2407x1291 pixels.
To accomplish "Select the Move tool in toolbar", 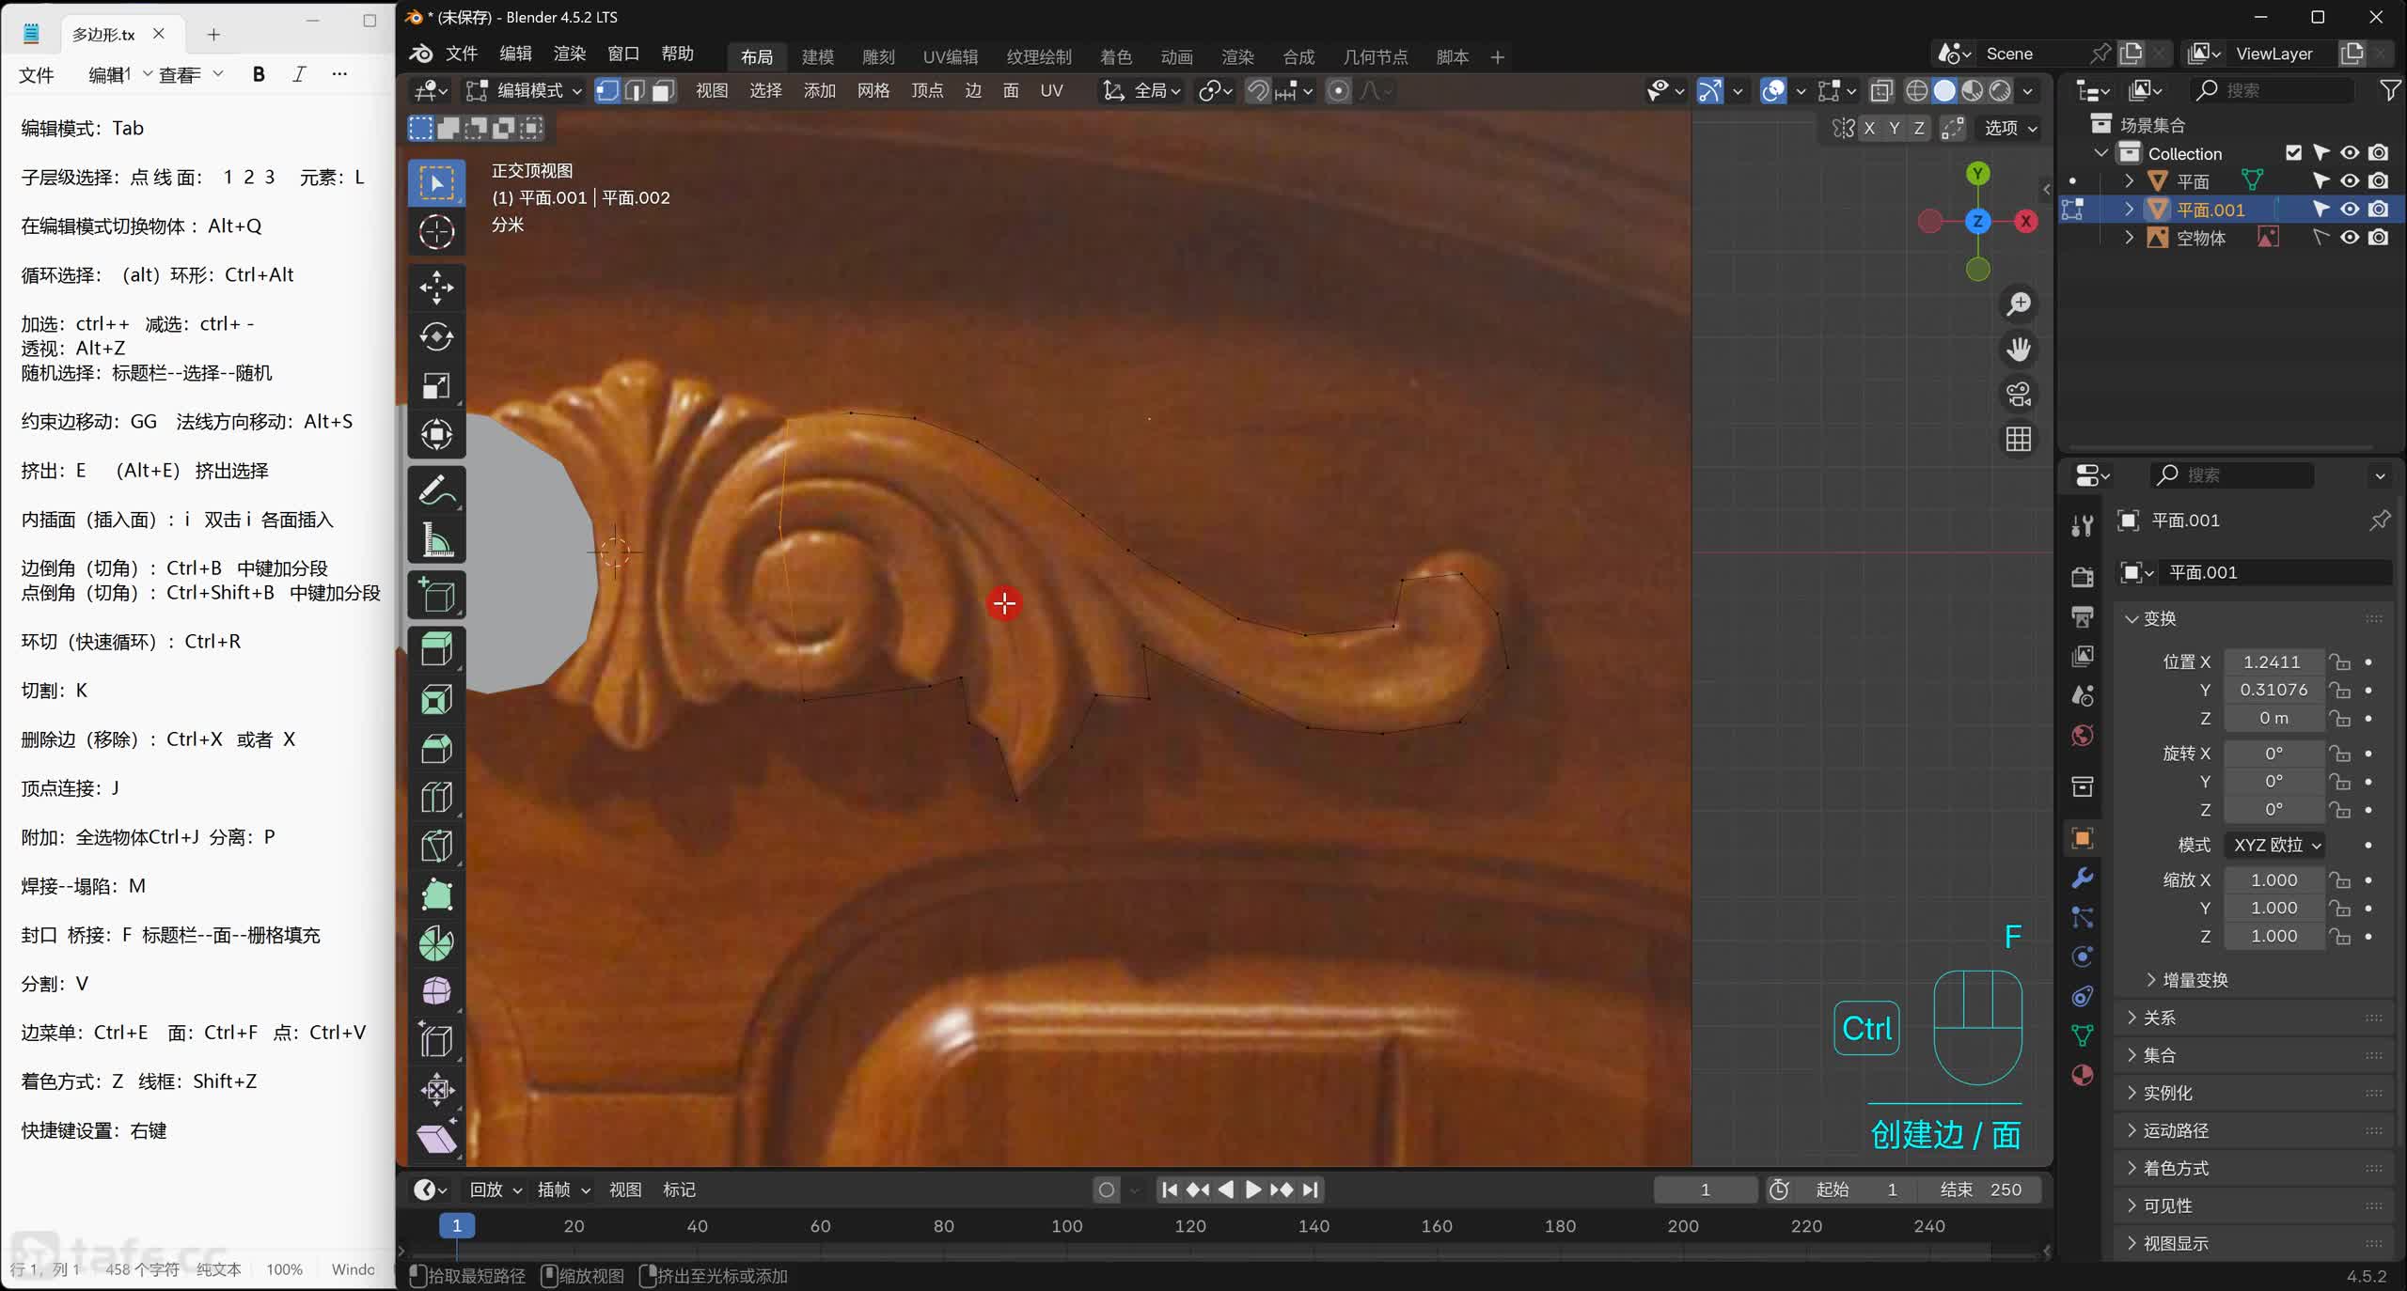I will coord(436,288).
